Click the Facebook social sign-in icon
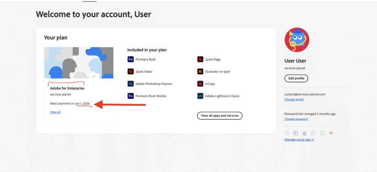Screen dimensions: 377x172 (296, 133)
